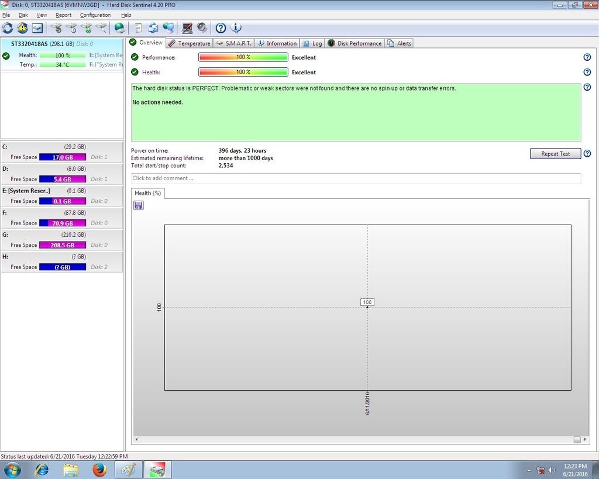Click the help icon beside the Performance bar
Viewport: 599px width, 479px height.
point(587,57)
